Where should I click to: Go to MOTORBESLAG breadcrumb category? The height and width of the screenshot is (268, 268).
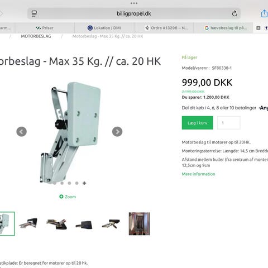pos(36,36)
